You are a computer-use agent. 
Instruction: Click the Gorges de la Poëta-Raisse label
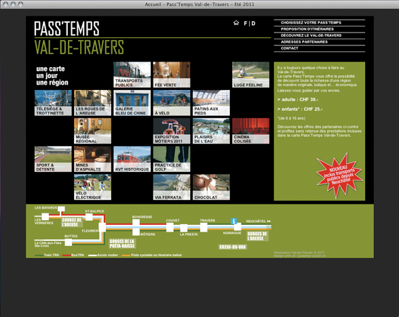point(122,244)
